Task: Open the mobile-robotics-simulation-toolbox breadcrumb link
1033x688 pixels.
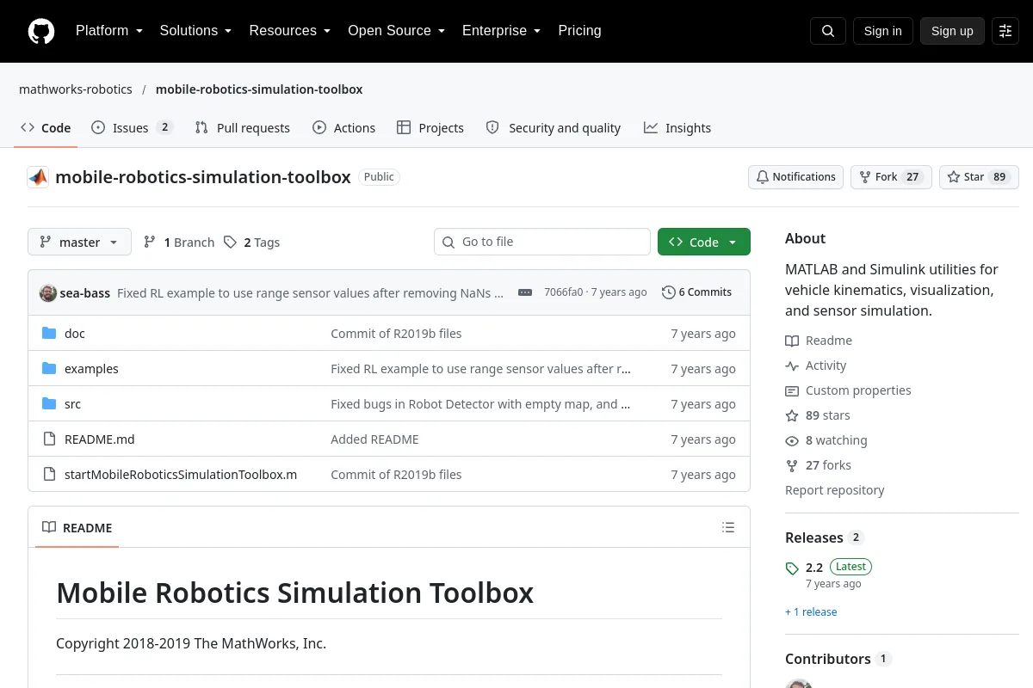Action: pos(259,89)
